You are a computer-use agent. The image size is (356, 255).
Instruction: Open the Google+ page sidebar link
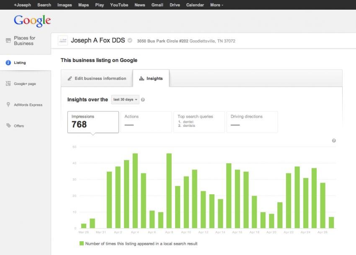coord(25,84)
